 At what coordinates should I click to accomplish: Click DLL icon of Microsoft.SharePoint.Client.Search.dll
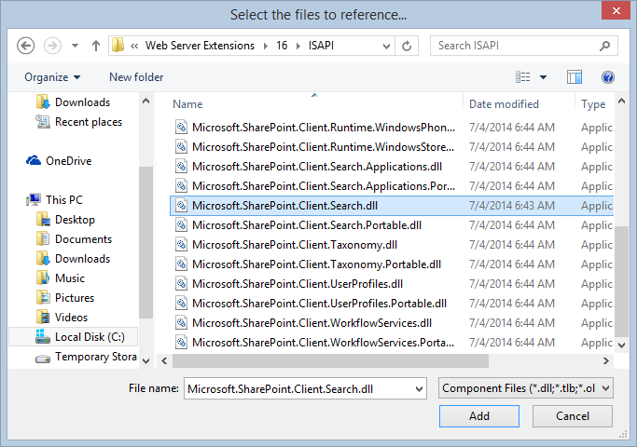coord(181,205)
